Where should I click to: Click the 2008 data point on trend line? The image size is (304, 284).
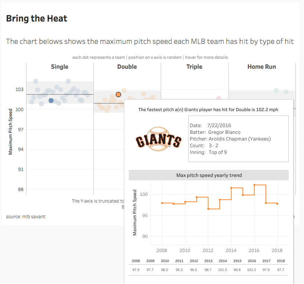(162, 203)
